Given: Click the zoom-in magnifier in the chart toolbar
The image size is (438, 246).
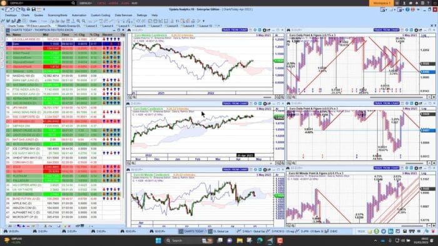Looking at the screenshot, I should click(78, 21).
